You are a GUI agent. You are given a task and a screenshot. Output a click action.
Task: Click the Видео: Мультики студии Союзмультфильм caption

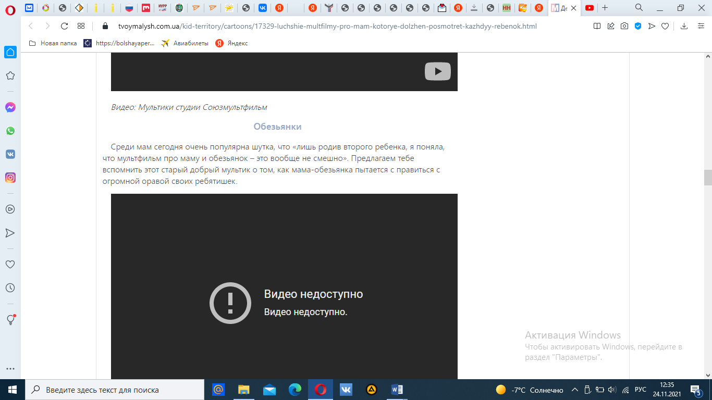pyautogui.click(x=189, y=107)
